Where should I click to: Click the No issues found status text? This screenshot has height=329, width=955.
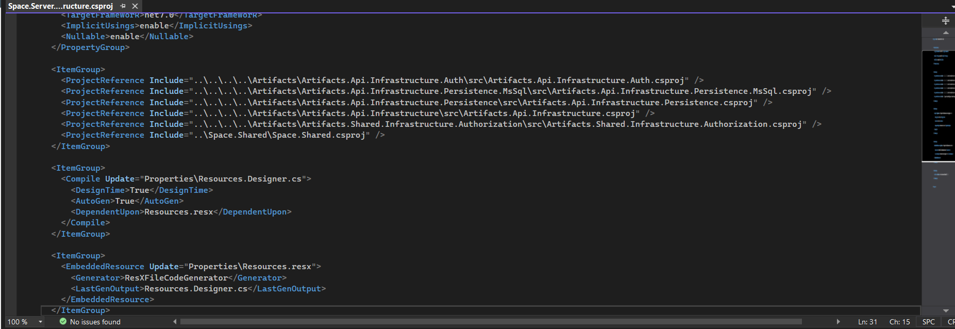pyautogui.click(x=95, y=322)
